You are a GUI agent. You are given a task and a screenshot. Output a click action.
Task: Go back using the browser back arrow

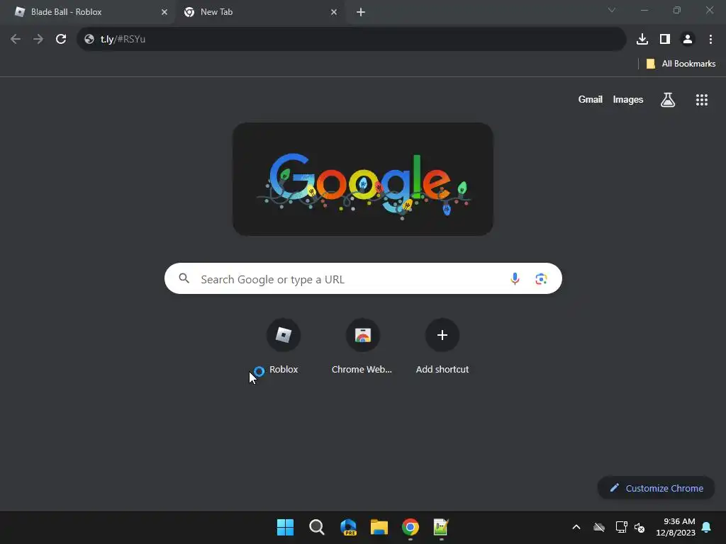tap(16, 39)
